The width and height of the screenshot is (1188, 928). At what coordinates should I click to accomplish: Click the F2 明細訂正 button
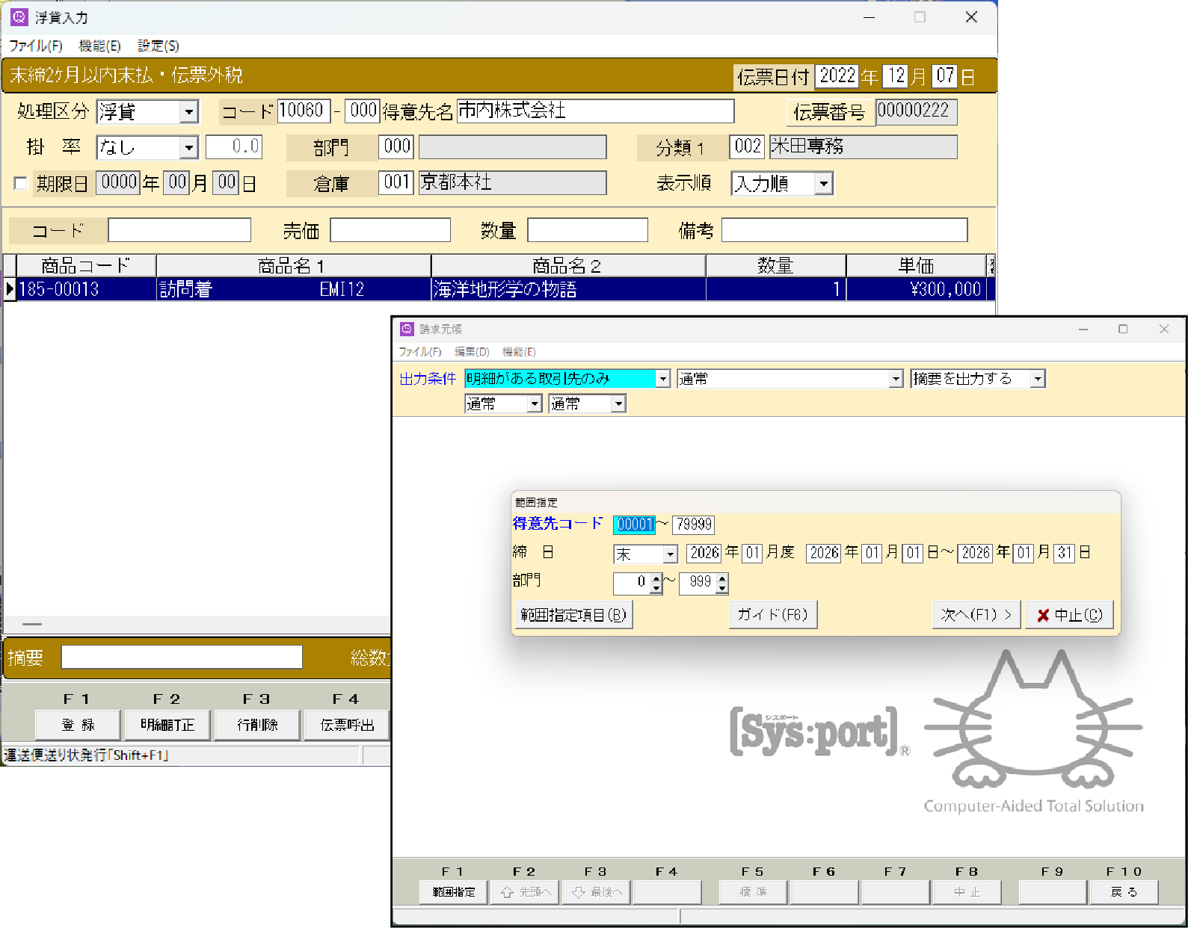(167, 725)
